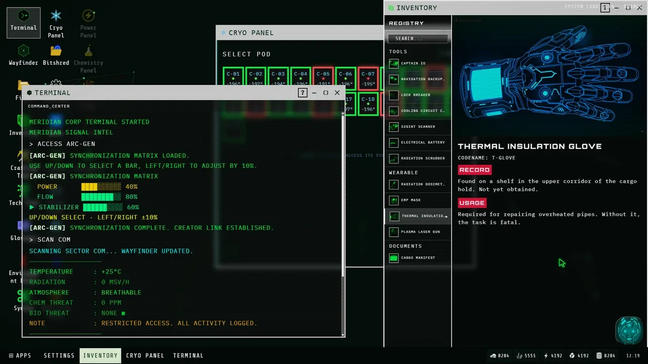Select Electrical Battery item in inventory
648x364 pixels.
pyautogui.click(x=418, y=143)
